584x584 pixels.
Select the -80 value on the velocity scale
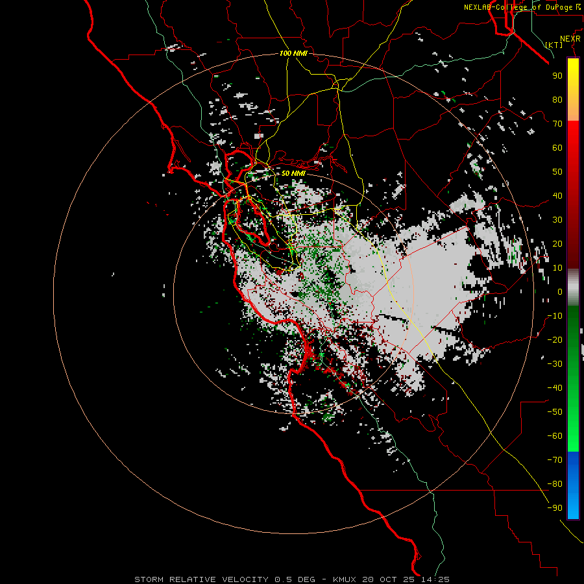(x=555, y=484)
